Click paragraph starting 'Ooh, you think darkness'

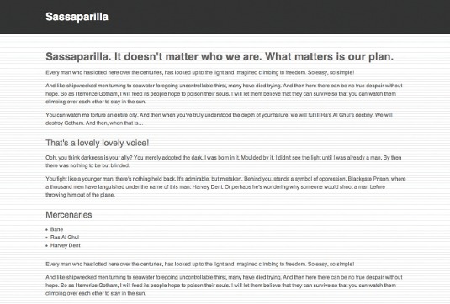(x=224, y=161)
